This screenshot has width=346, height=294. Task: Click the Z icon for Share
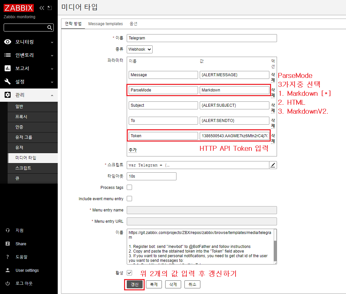click(x=8, y=244)
